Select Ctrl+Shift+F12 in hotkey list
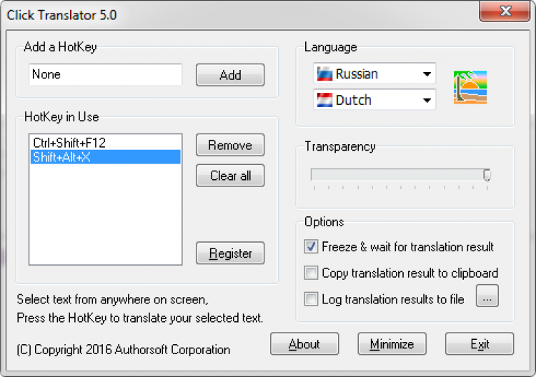 coord(106,142)
